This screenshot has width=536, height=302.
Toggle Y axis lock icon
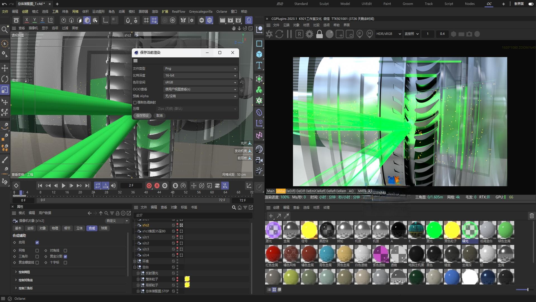34,20
